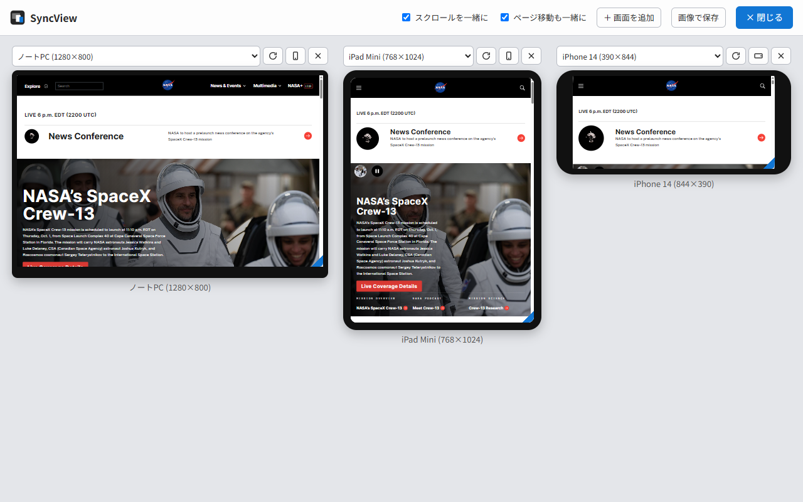
Task: Rotate the iPhone 14 preview orientation
Action: point(758,56)
